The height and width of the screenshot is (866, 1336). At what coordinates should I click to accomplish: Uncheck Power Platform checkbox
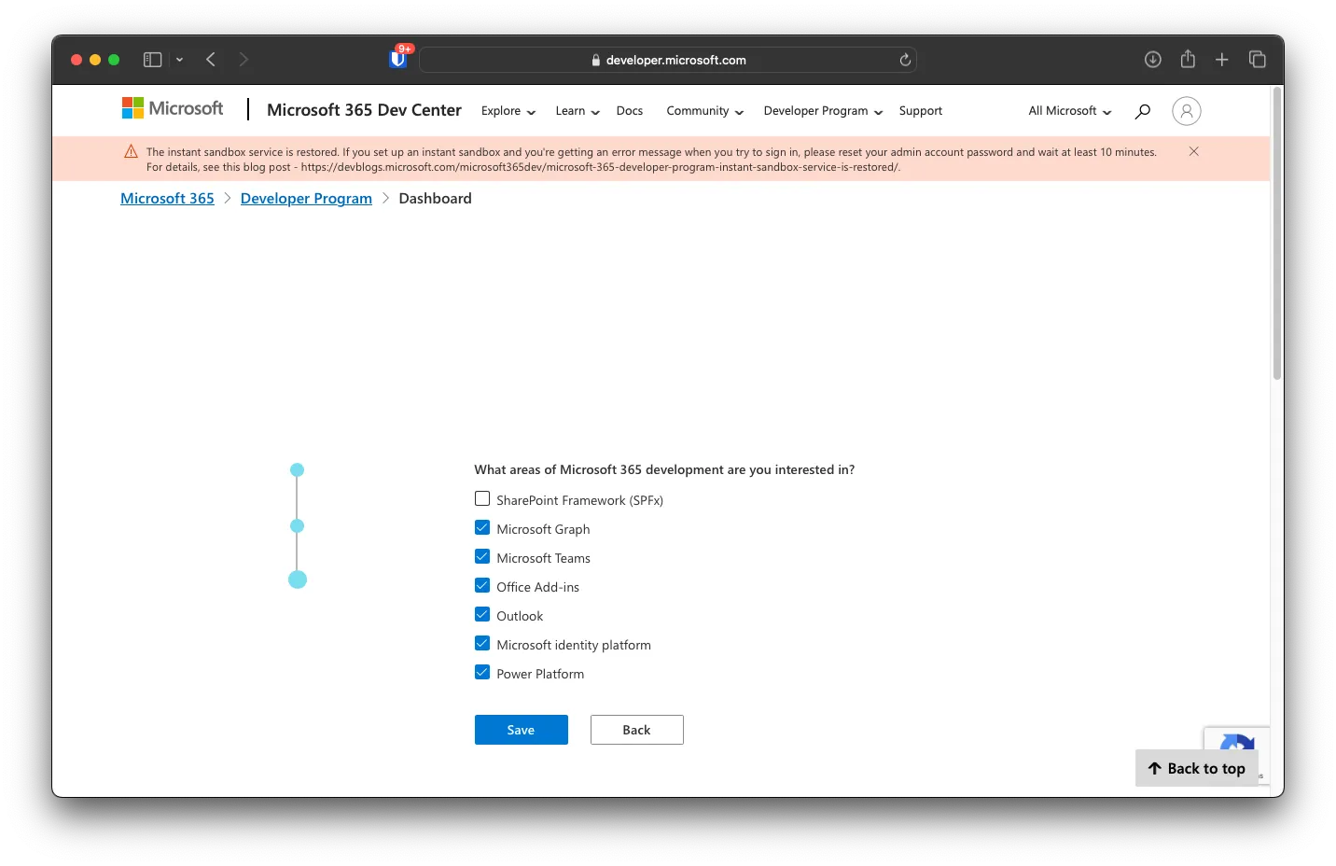(x=482, y=673)
